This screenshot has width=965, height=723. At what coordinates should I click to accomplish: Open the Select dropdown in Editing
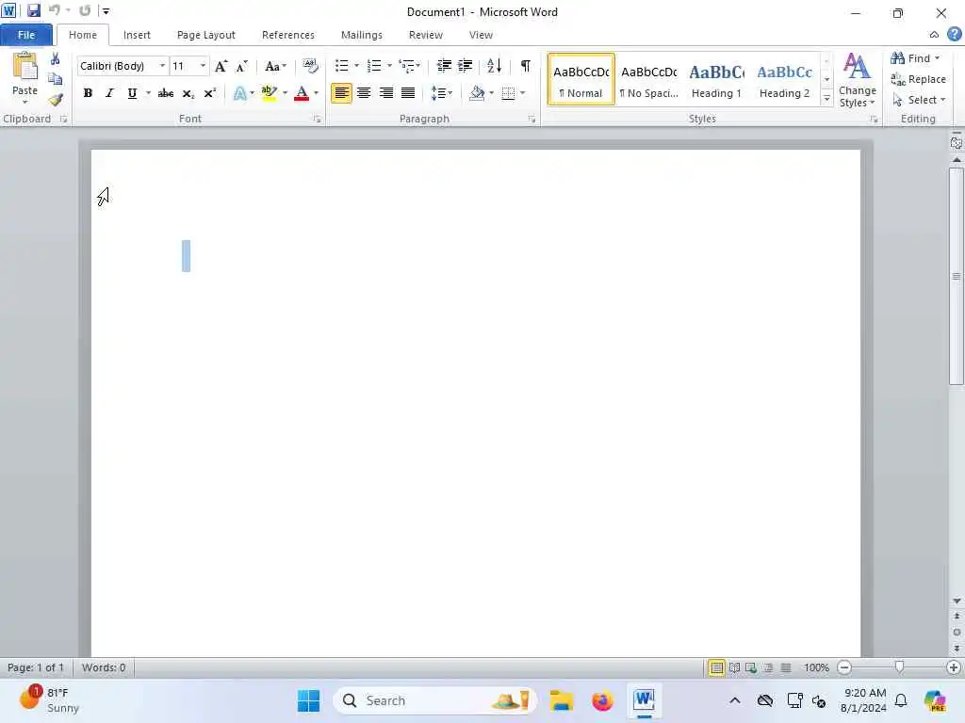coord(918,100)
